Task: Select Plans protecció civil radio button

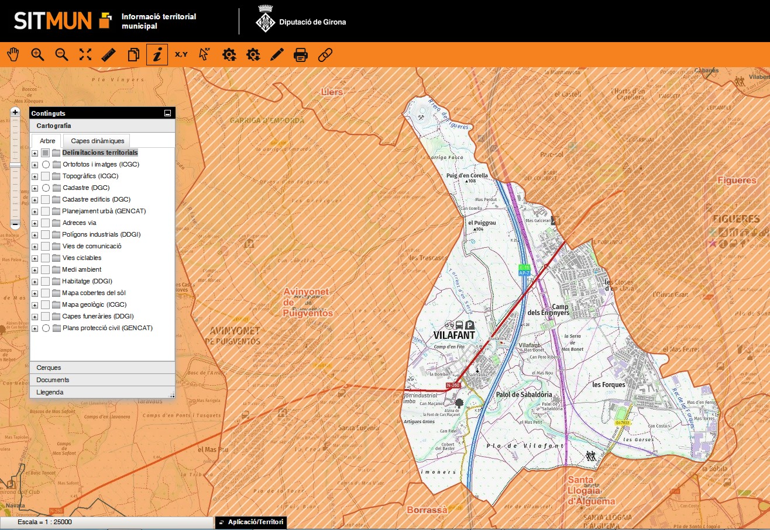Action: tap(46, 328)
